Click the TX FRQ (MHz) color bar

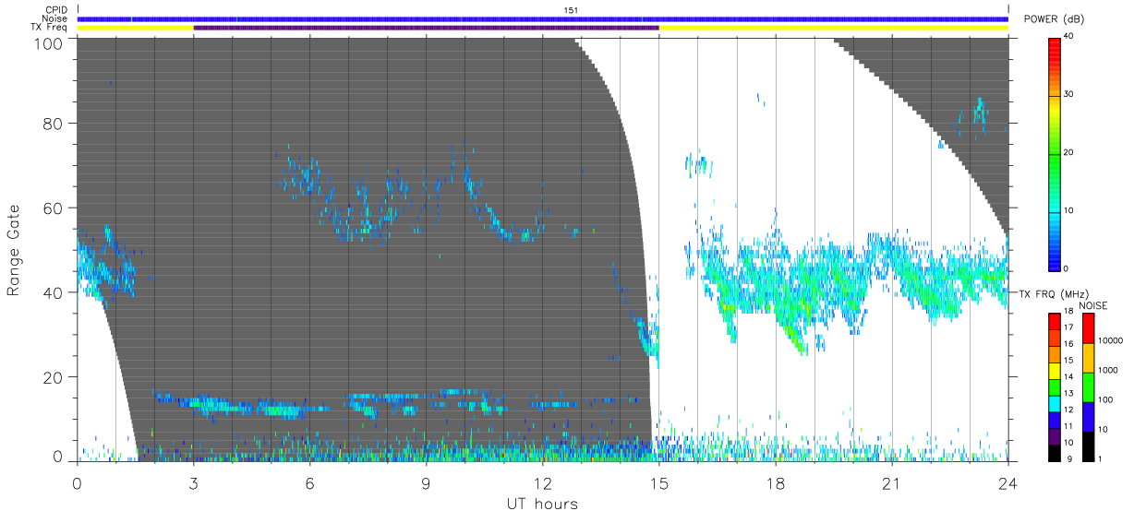pos(1055,386)
